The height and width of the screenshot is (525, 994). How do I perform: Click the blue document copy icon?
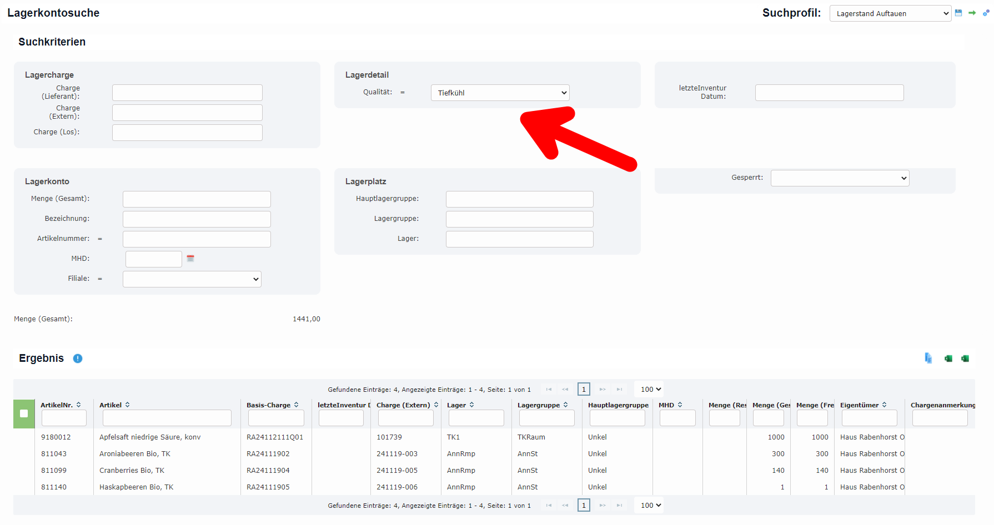928,359
